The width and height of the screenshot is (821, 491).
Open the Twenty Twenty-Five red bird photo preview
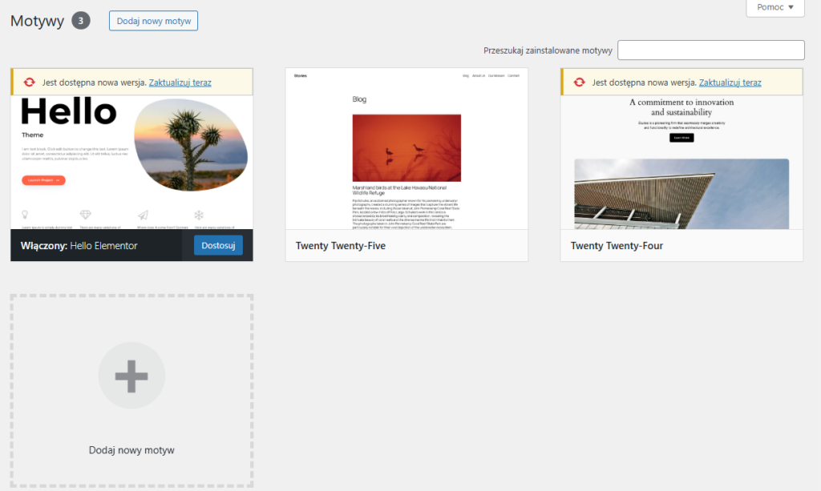point(406,147)
